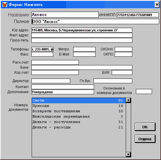Viewport: 161px width, 160px height.
Task: Click the fox icon in title bar
Action: coord(5,4)
